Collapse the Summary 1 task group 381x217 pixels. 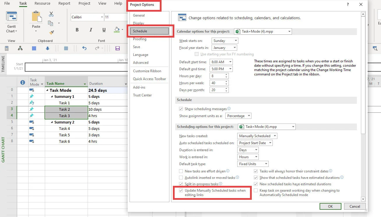52,97
